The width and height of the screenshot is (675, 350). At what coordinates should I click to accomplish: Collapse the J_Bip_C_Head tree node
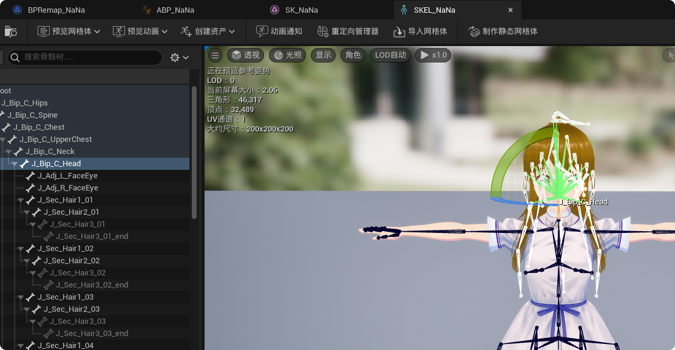[x=14, y=164]
